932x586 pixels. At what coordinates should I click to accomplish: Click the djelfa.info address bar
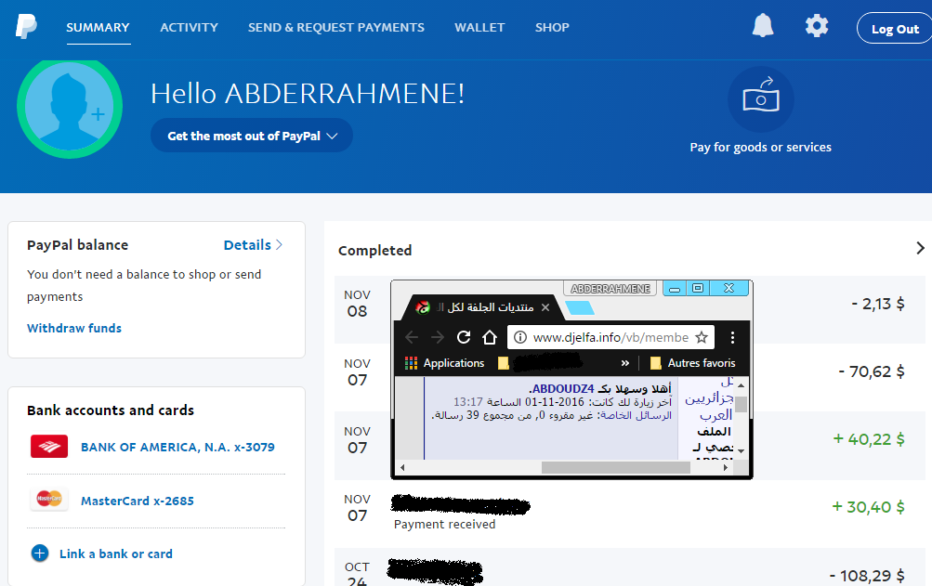(610, 337)
